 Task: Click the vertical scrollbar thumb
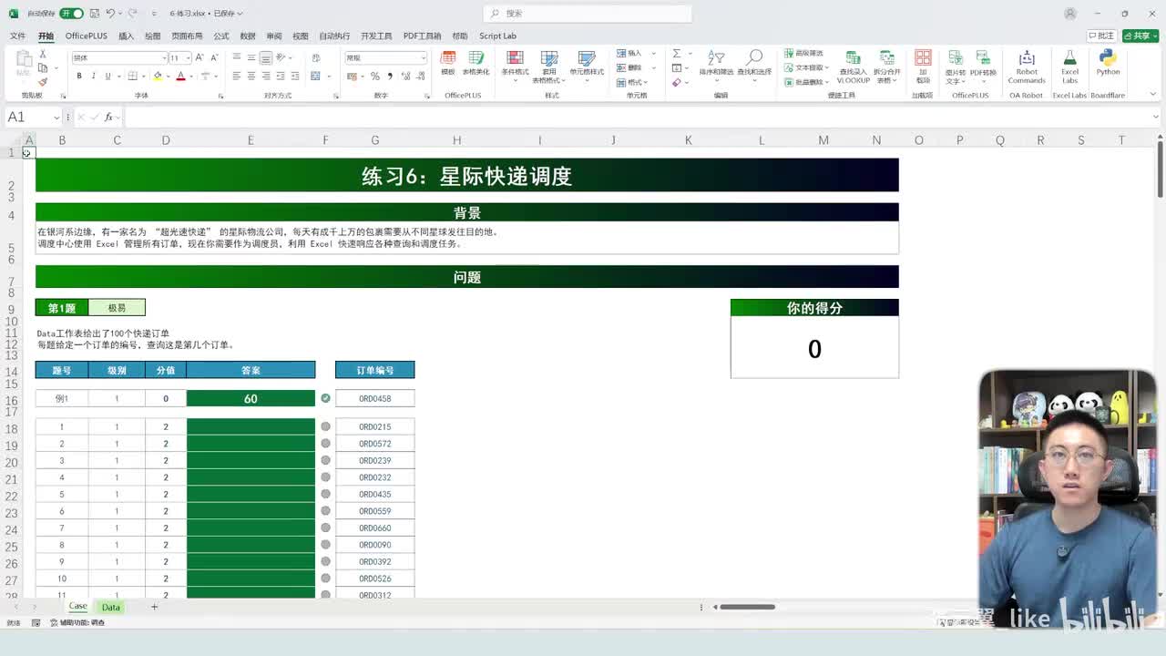(1159, 169)
